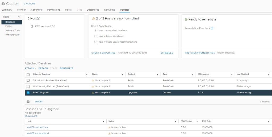Check the Critical Host Patches checkbox
Image resolution: width=272 pixels, height=137 pixels.
tap(28, 80)
